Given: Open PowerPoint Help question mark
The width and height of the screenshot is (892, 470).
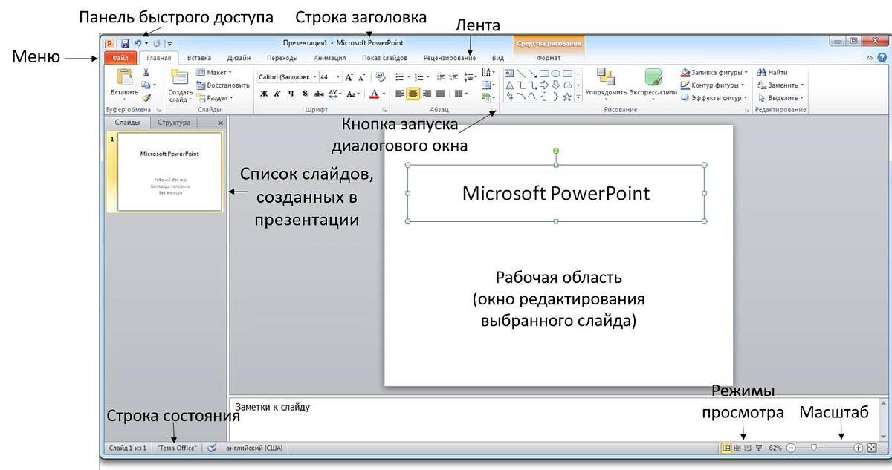Looking at the screenshot, I should point(882,58).
